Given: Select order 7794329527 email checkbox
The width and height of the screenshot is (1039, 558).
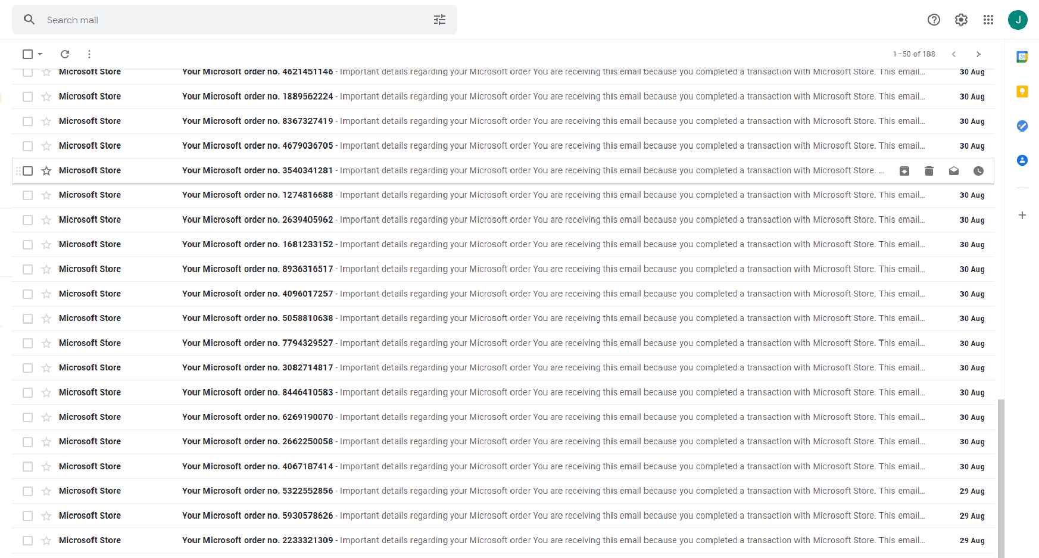Looking at the screenshot, I should coord(27,344).
